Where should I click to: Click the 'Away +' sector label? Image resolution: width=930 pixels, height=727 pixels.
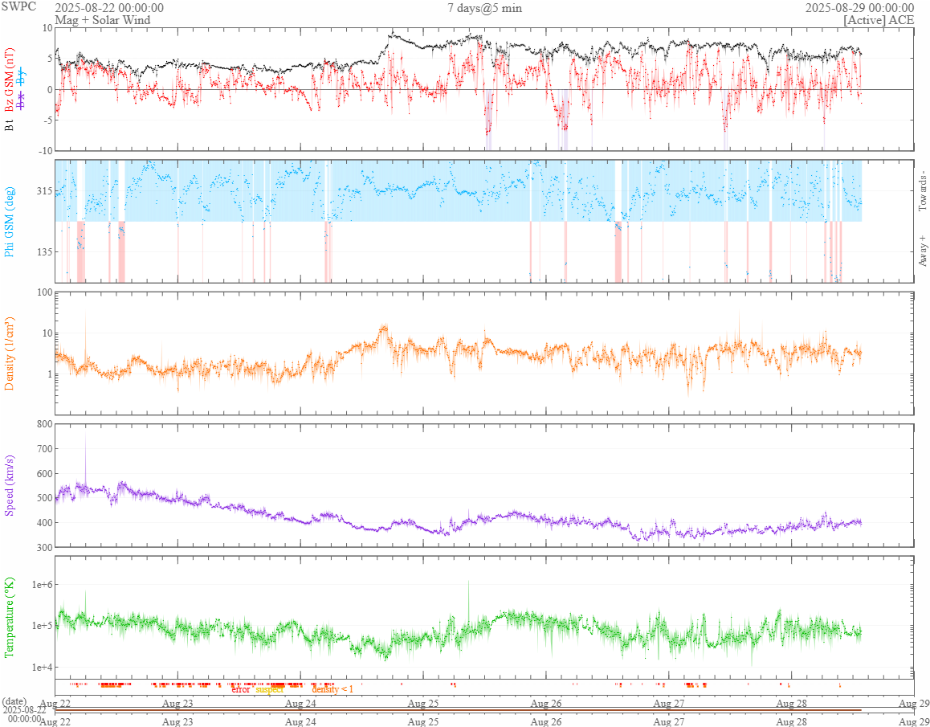(922, 251)
